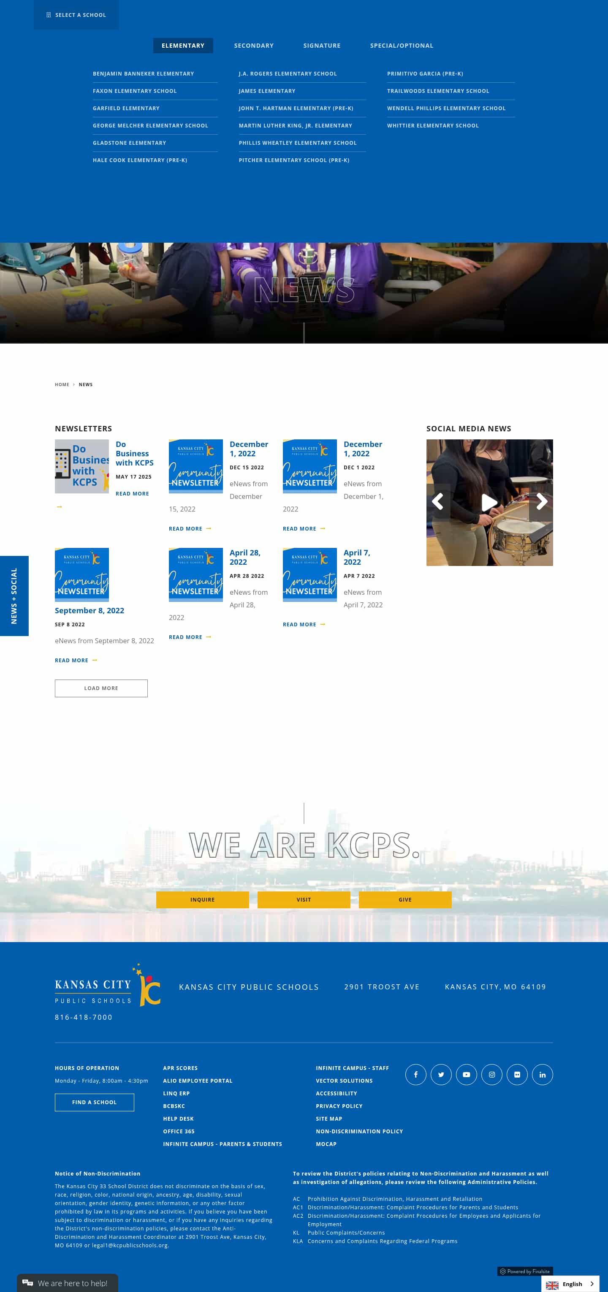The height and width of the screenshot is (1292, 608).
Task: Open the April 28, 2022 newsletter title
Action: [245, 557]
